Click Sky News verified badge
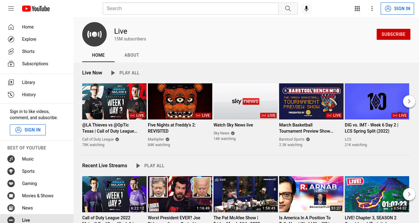Image resolution: width=419 pixels, height=223 pixels. (233, 133)
